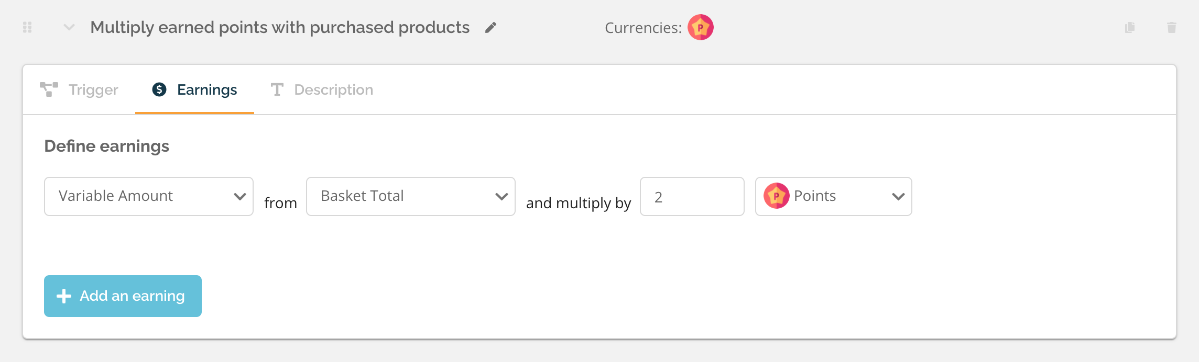This screenshot has height=362, width=1199.
Task: Open the Variable Amount dropdown
Action: point(149,196)
